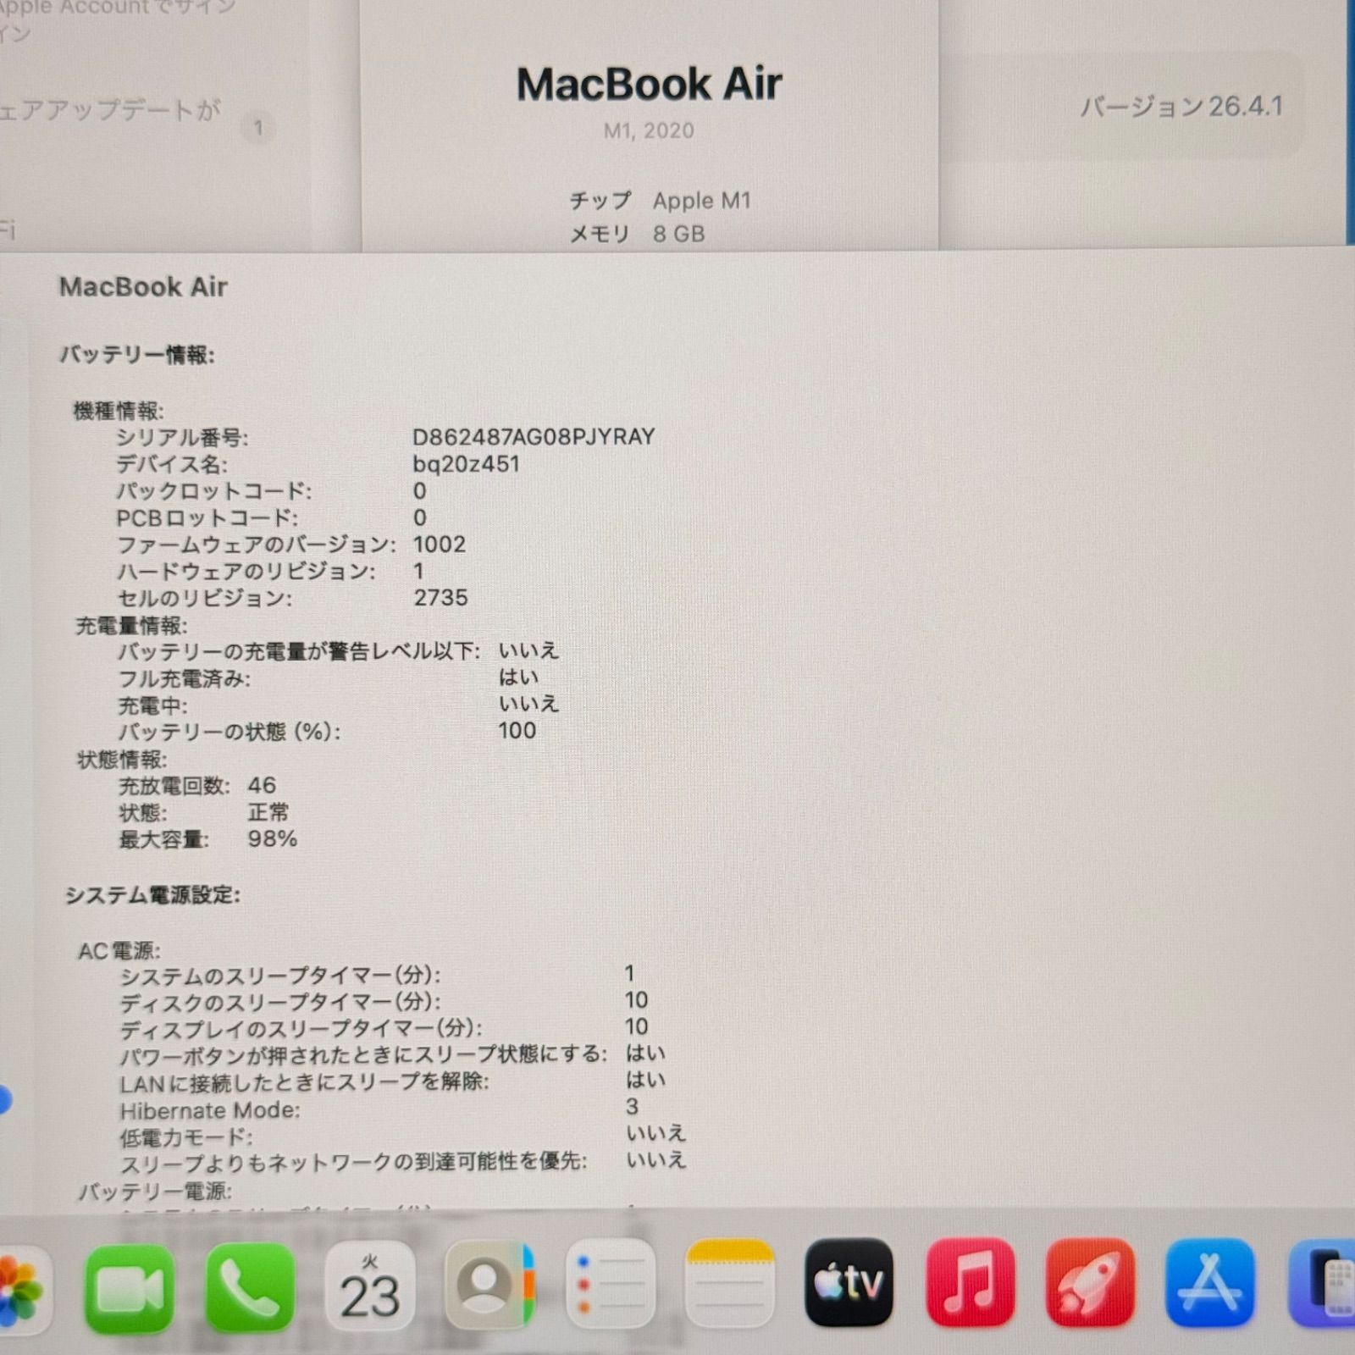The width and height of the screenshot is (1355, 1355).
Task: Click the ファームウェアのバージョン label
Action: pos(256,545)
